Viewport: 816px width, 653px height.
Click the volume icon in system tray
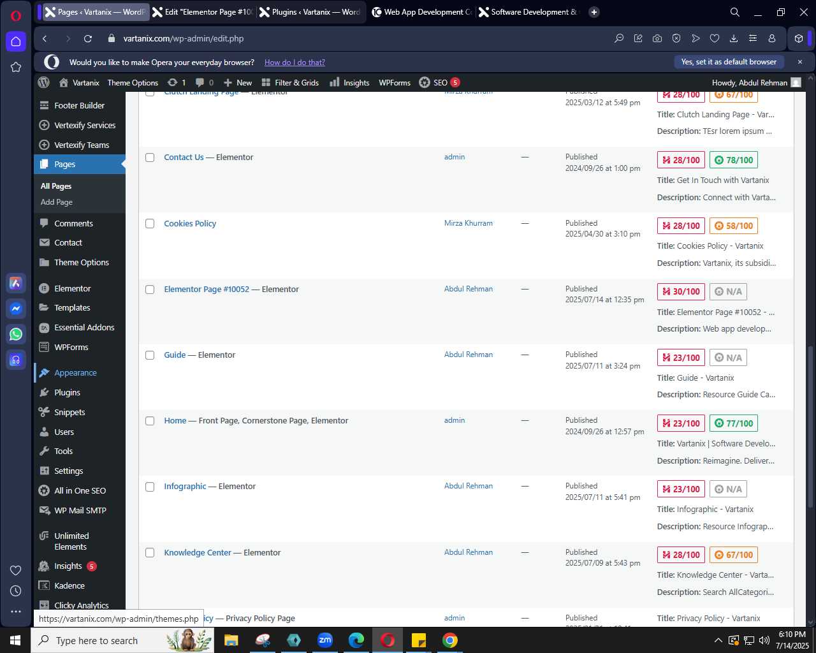[x=764, y=640]
